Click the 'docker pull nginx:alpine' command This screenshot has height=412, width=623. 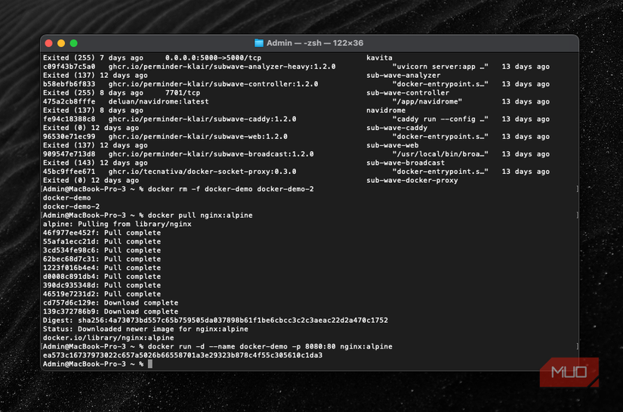click(200, 215)
